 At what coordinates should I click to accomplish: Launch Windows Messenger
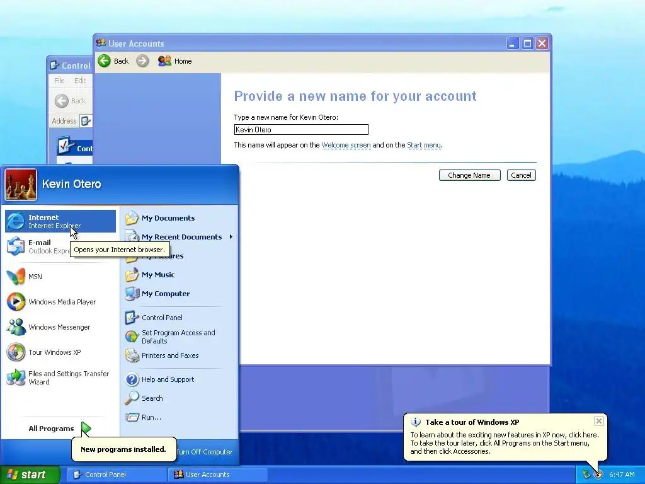point(60,327)
